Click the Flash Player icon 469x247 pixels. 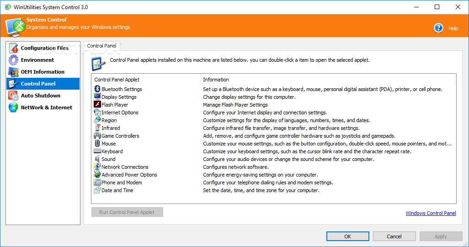(97, 104)
